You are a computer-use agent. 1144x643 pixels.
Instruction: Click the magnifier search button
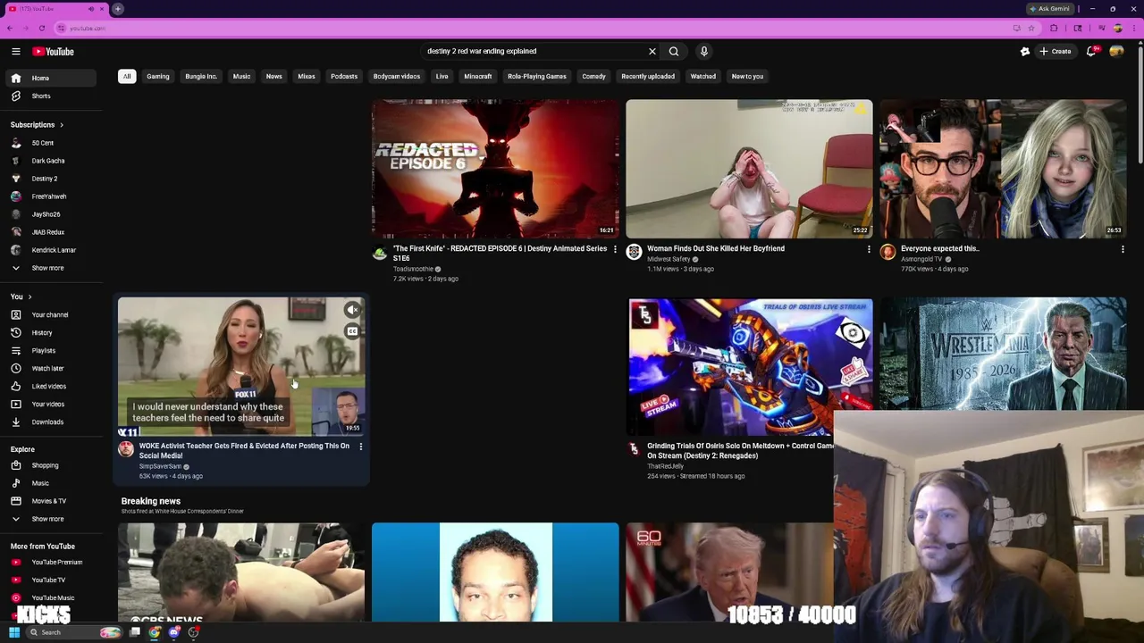click(x=674, y=52)
